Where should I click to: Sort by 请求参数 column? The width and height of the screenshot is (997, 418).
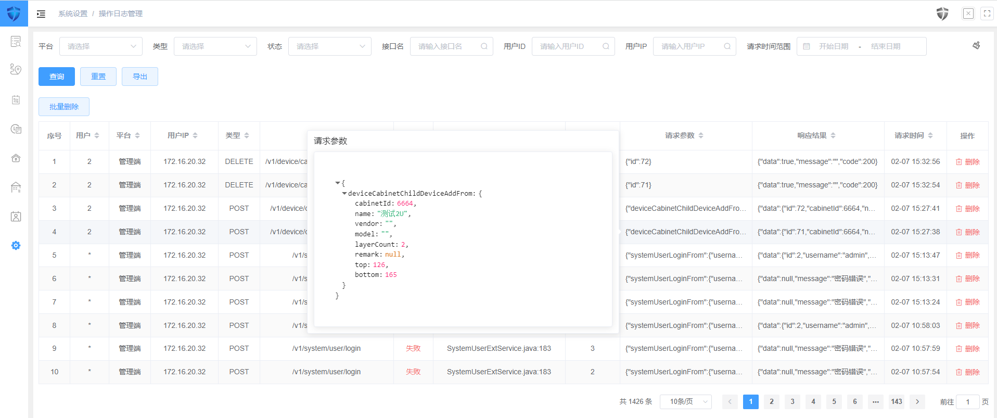click(701, 135)
